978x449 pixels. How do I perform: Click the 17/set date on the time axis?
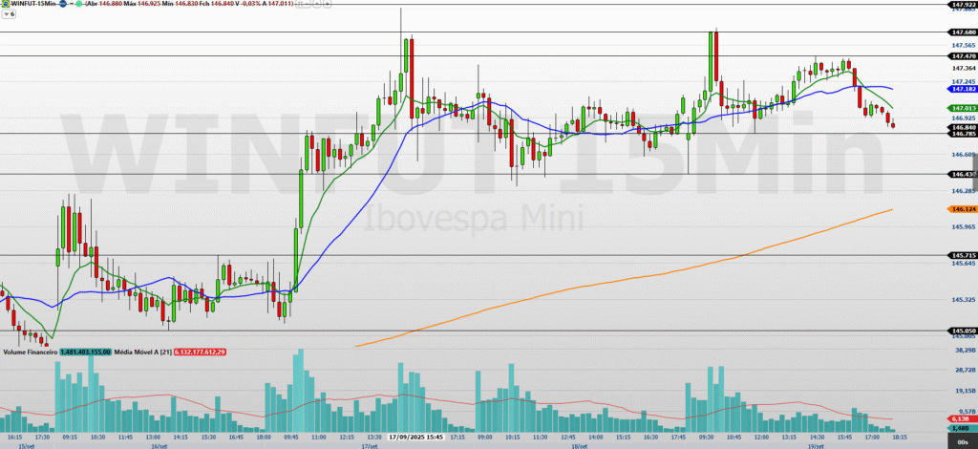coord(370,446)
